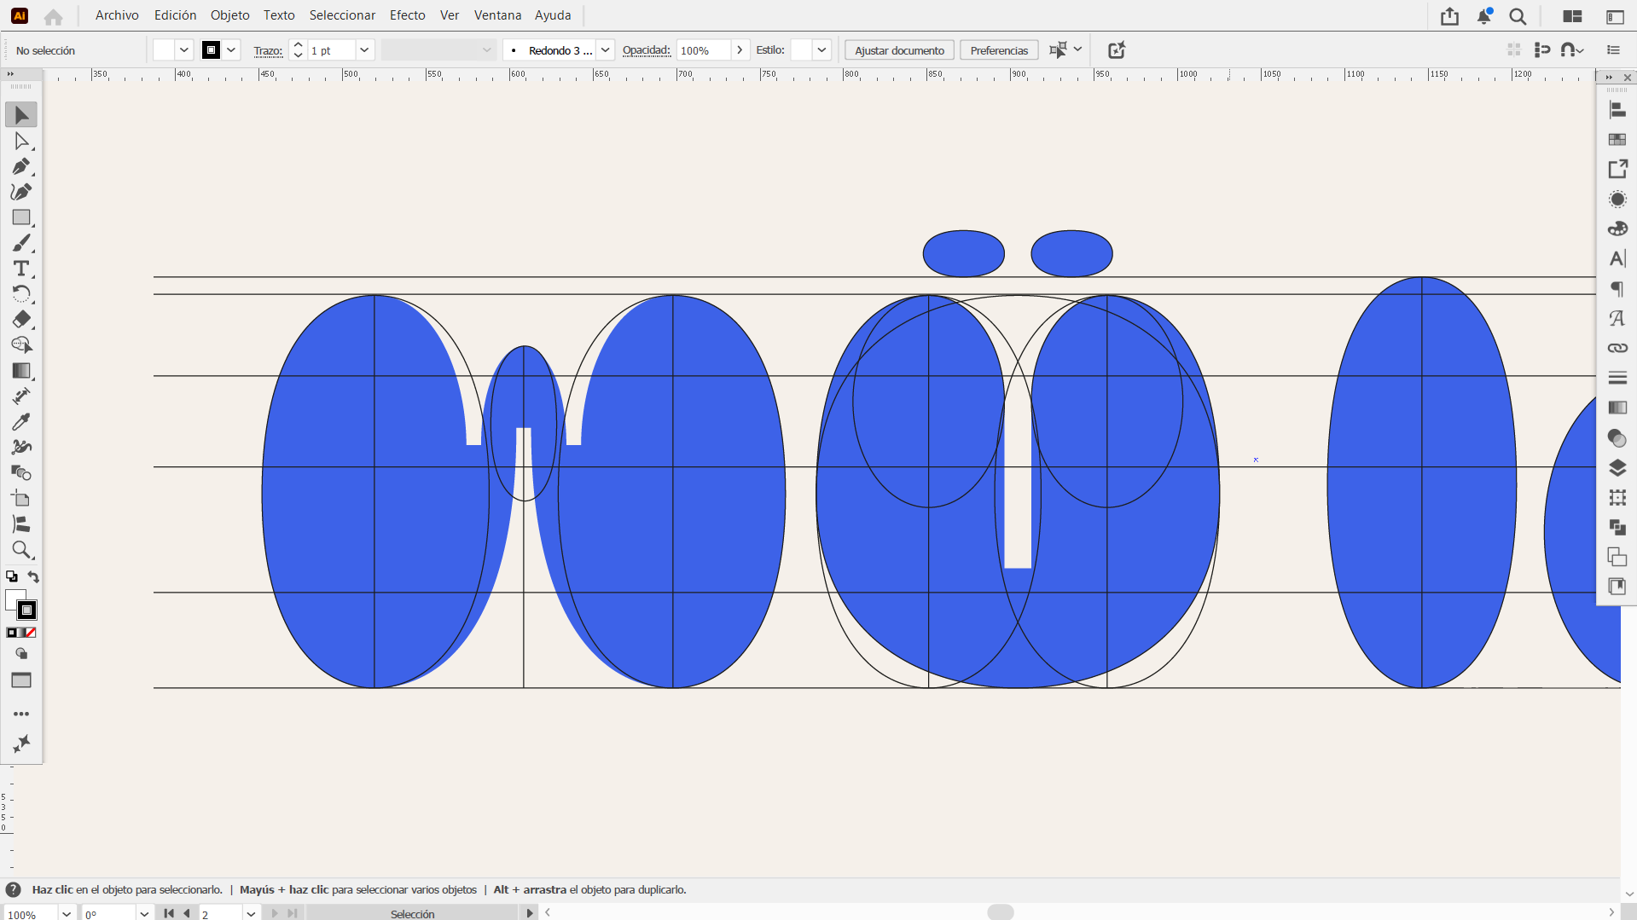Click the Preferencias button

point(999,50)
